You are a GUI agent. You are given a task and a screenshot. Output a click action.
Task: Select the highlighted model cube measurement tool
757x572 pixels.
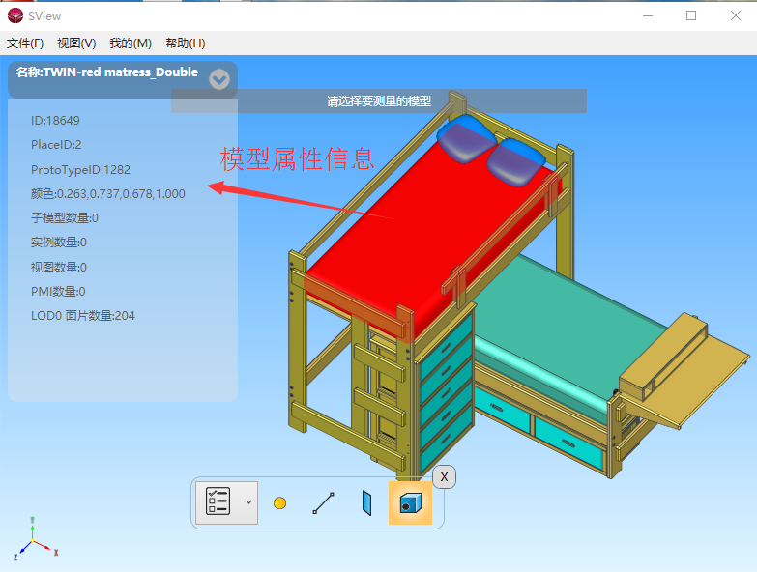click(410, 502)
